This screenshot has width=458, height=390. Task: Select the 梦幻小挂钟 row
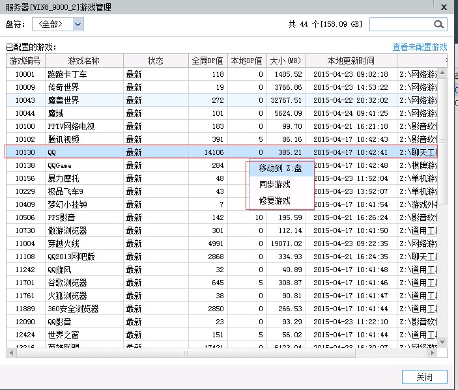[222, 204]
